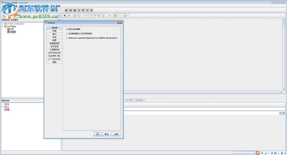287x155 pixels.
Task: Open the last Settings tab
Action: click(55, 62)
